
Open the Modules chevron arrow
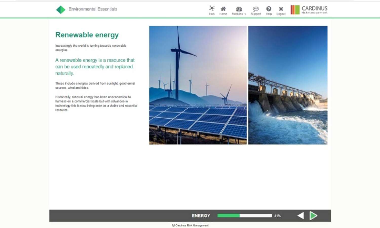pyautogui.click(x=245, y=14)
